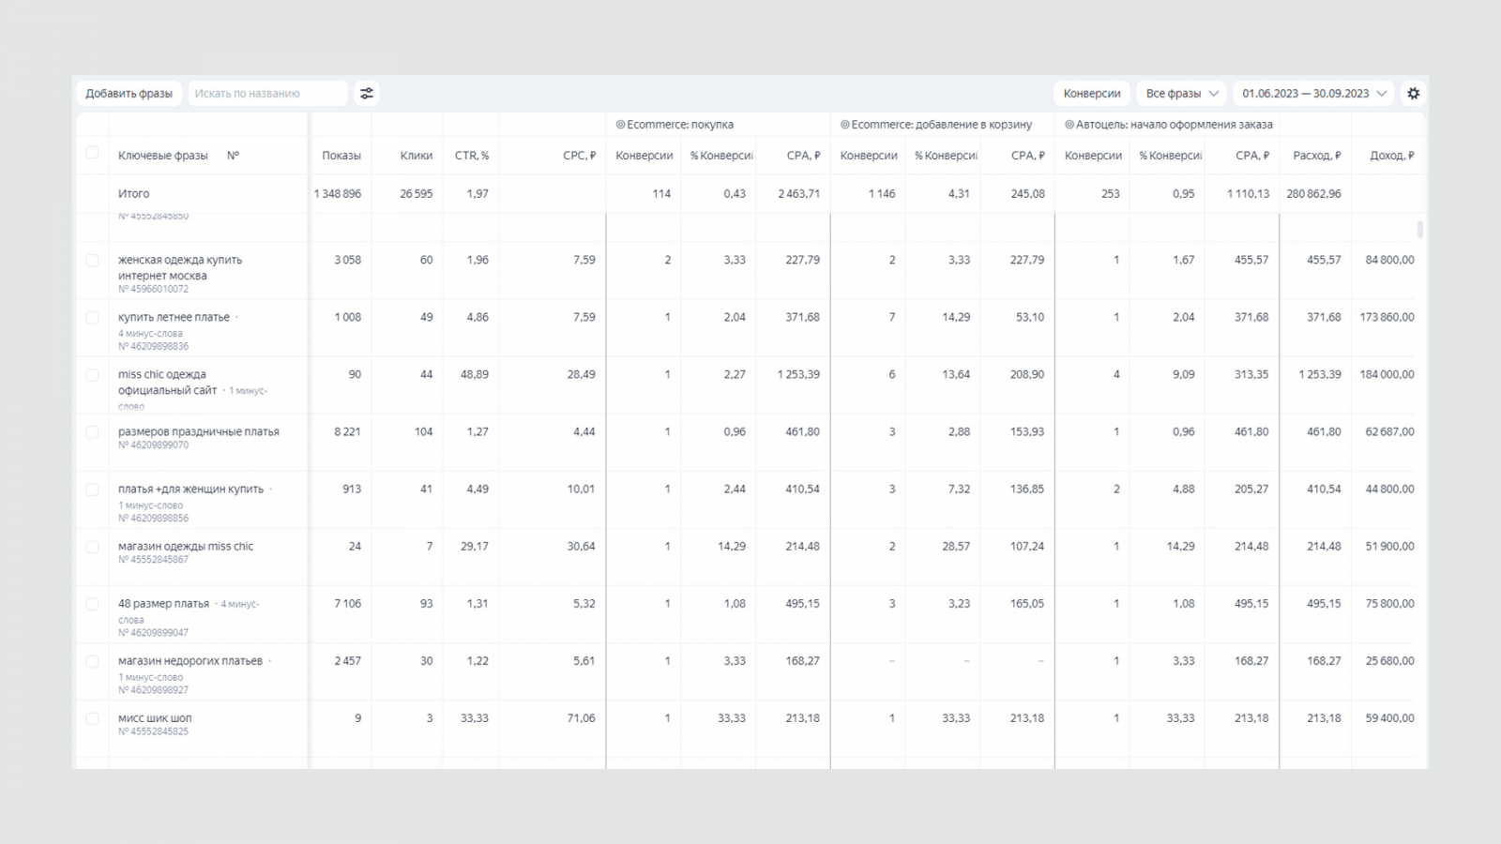Click the vertical scrollbar thumb of the table
This screenshot has width=1501, height=844.
pos(1420,230)
